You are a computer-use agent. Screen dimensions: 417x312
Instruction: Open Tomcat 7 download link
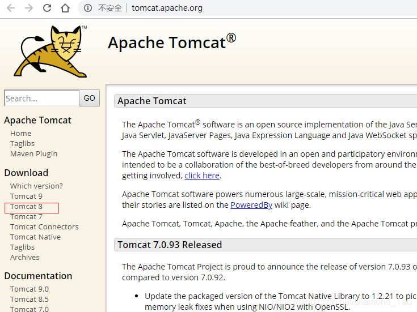point(26,217)
